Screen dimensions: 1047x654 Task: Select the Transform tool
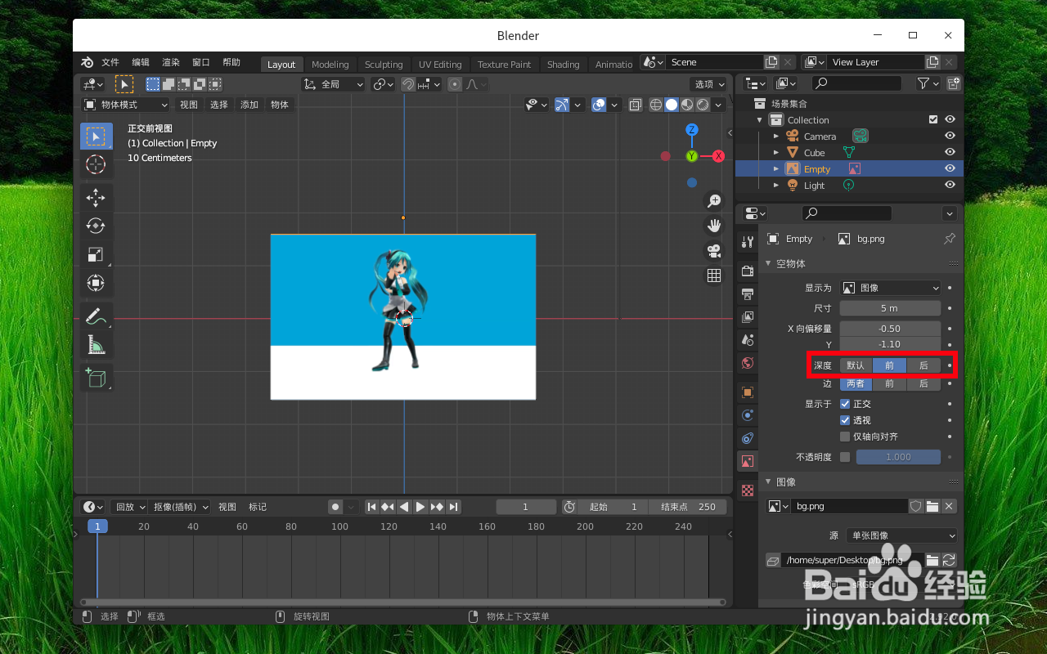coord(96,283)
